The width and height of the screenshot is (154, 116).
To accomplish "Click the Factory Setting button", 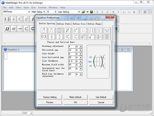I will [x=50, y=97].
